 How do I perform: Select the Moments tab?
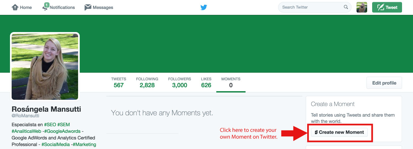pyautogui.click(x=231, y=82)
